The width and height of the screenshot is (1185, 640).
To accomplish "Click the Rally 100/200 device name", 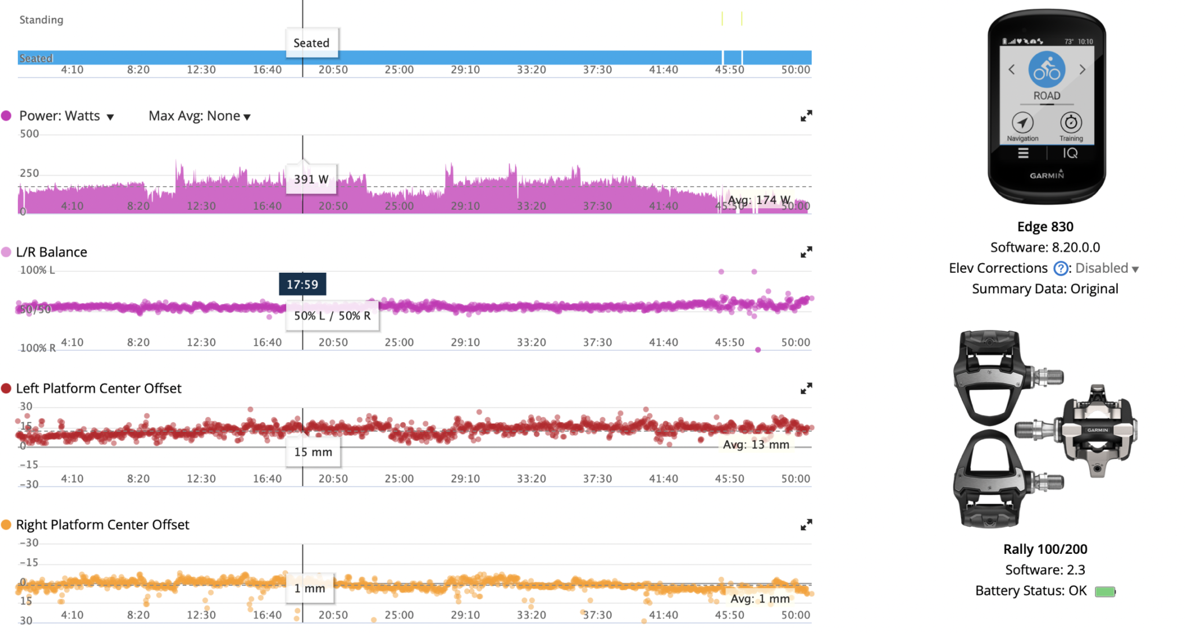I will [1045, 549].
